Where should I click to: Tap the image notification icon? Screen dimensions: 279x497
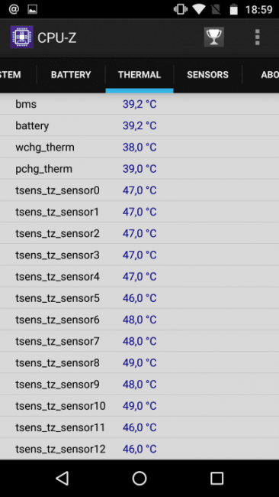pos(32,9)
